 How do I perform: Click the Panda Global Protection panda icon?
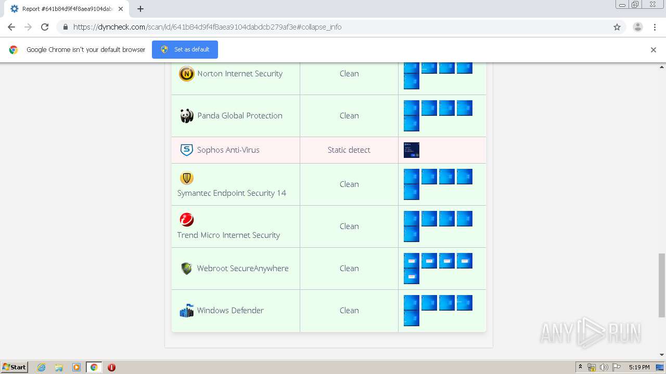click(x=187, y=115)
